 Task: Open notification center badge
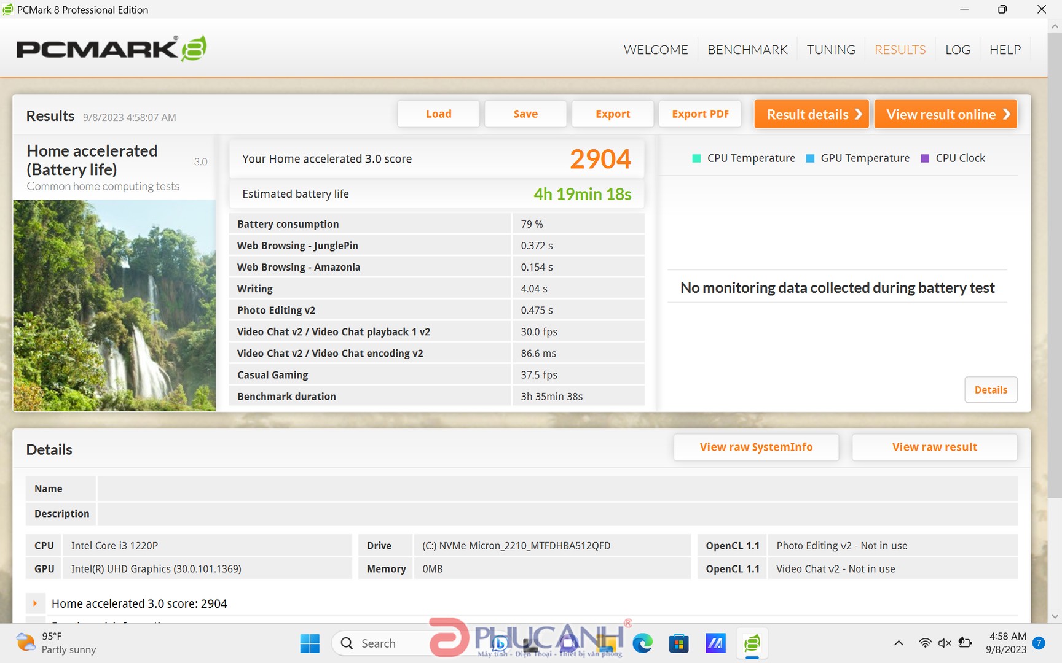(x=1039, y=643)
